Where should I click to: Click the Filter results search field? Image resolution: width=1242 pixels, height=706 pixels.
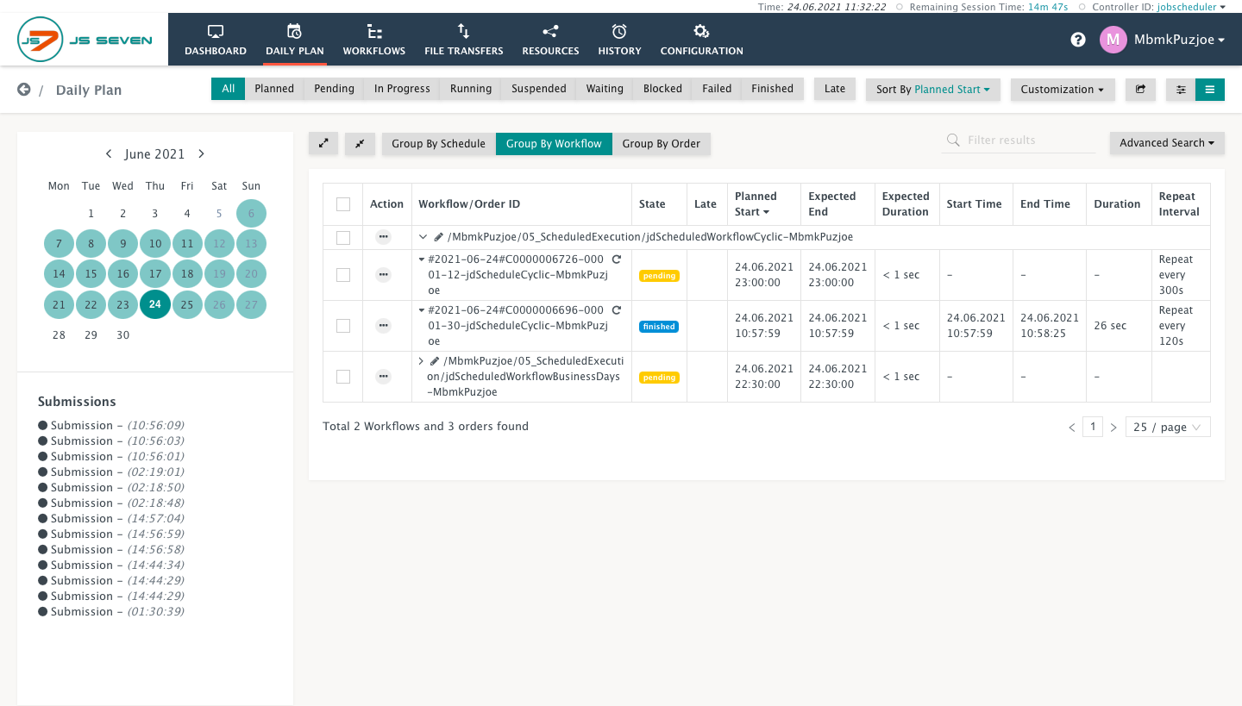[x=1019, y=141]
